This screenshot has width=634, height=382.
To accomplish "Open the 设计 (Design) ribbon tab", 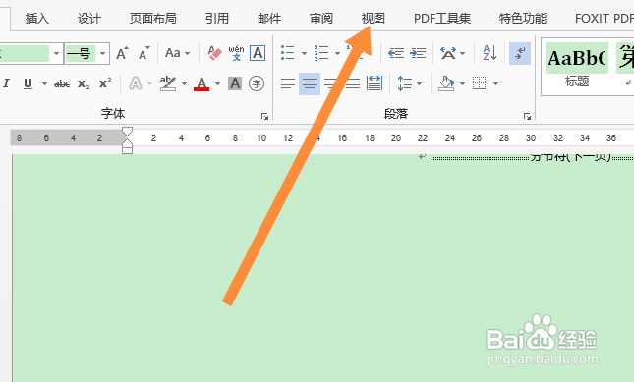I will pyautogui.click(x=88, y=19).
